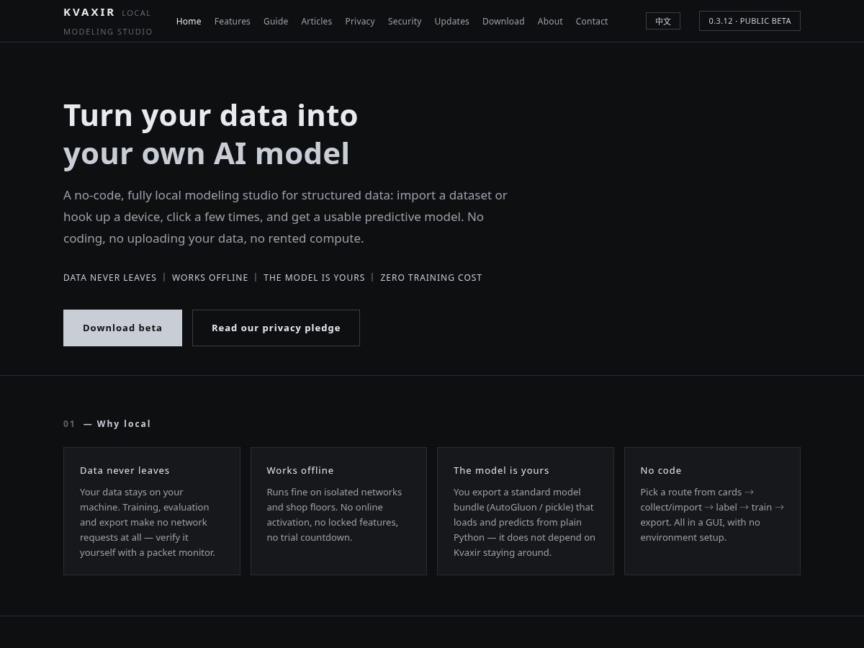
Task: Open the Home nav link
Action: (x=189, y=22)
